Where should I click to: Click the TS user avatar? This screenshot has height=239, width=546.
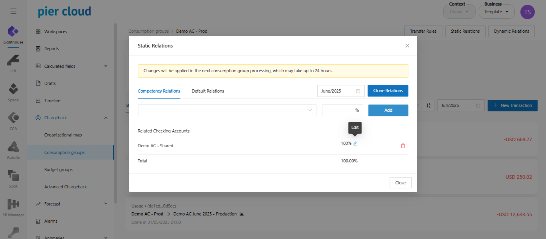[527, 12]
